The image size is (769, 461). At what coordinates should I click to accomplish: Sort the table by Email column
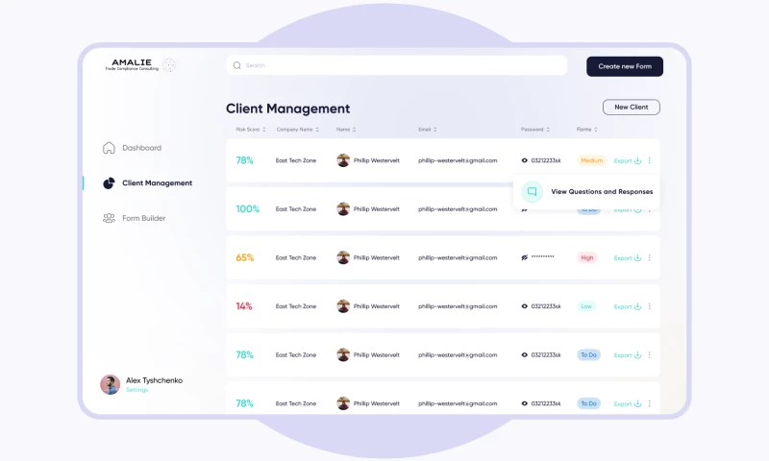pos(435,130)
